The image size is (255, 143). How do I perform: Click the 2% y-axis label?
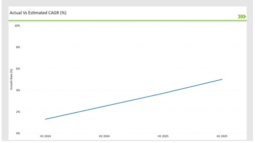pos(18,112)
